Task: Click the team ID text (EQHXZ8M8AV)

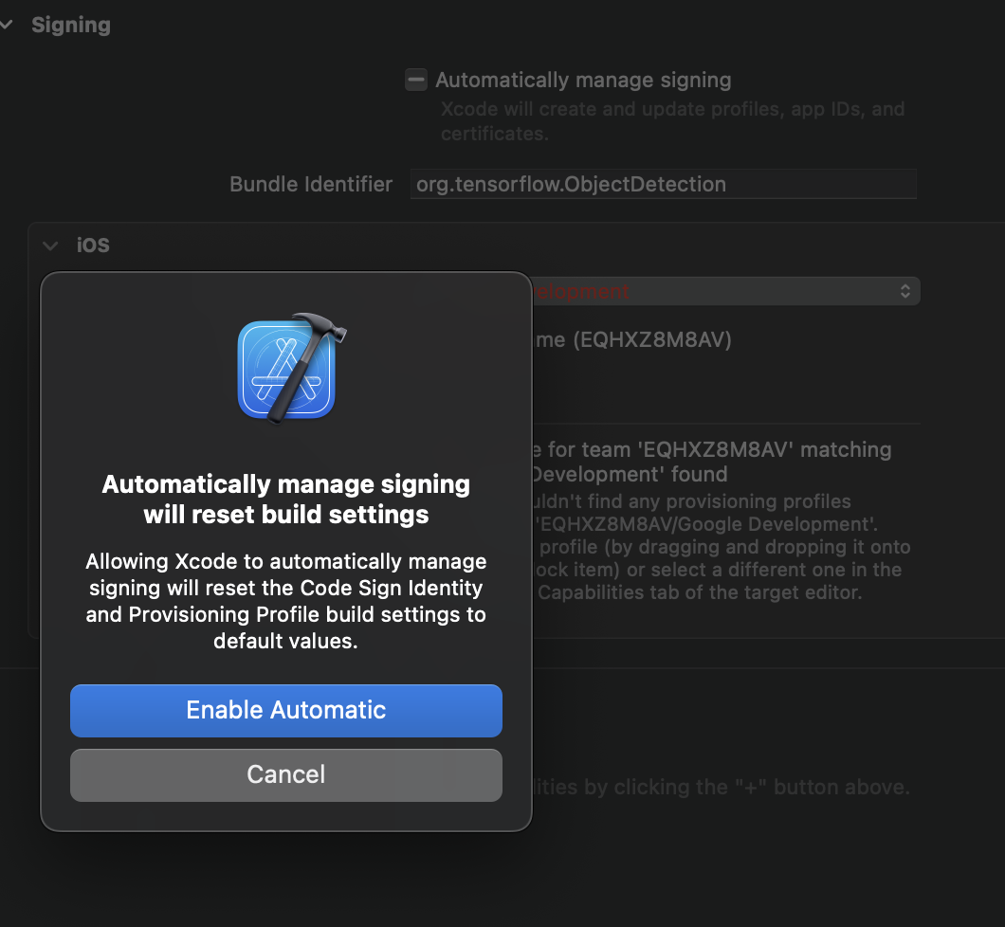Action: [x=652, y=339]
